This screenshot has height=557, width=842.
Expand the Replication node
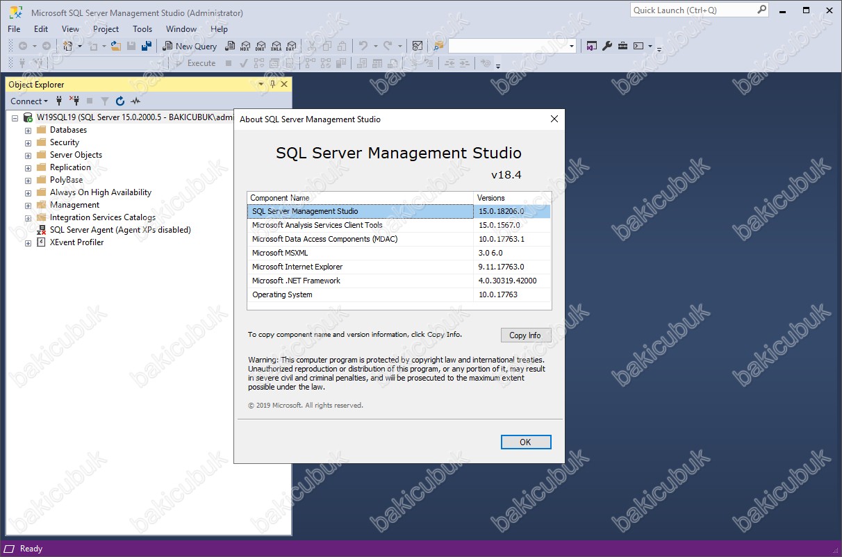(28, 168)
